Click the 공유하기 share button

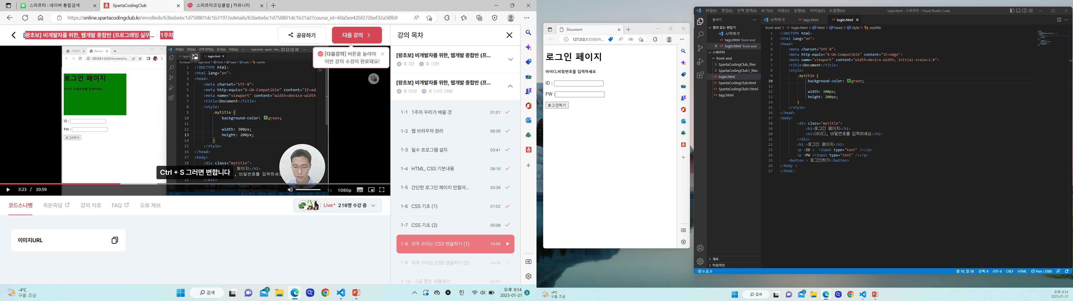(x=302, y=35)
